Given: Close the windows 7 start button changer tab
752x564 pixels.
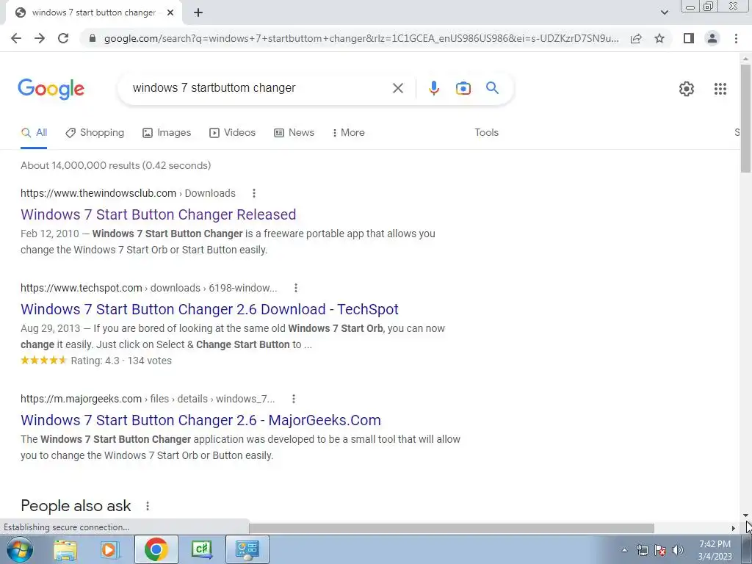Looking at the screenshot, I should click(x=170, y=12).
